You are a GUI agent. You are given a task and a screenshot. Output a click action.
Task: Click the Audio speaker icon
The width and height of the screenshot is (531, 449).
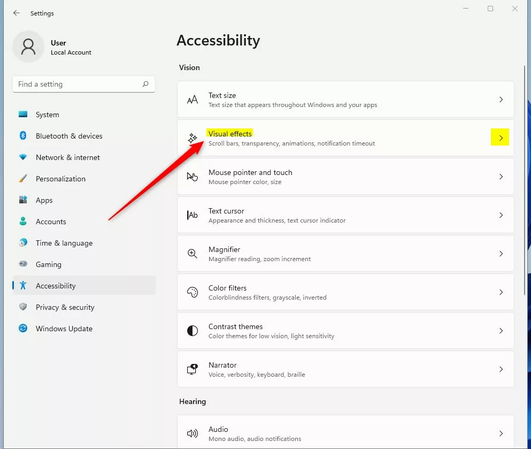(193, 433)
